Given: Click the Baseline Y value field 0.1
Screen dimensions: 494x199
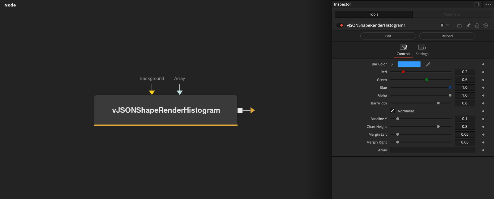Looking at the screenshot, I should pos(465,119).
